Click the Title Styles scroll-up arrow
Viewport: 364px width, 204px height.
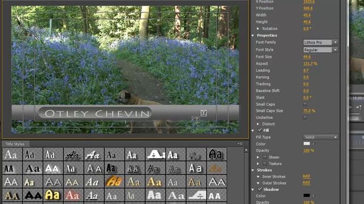pyautogui.click(x=246, y=150)
